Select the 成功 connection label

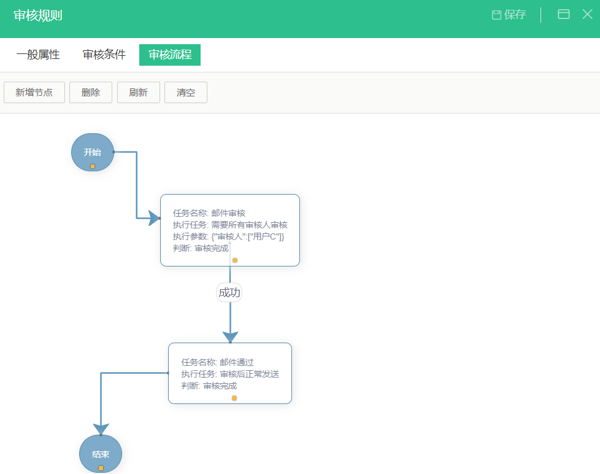229,292
